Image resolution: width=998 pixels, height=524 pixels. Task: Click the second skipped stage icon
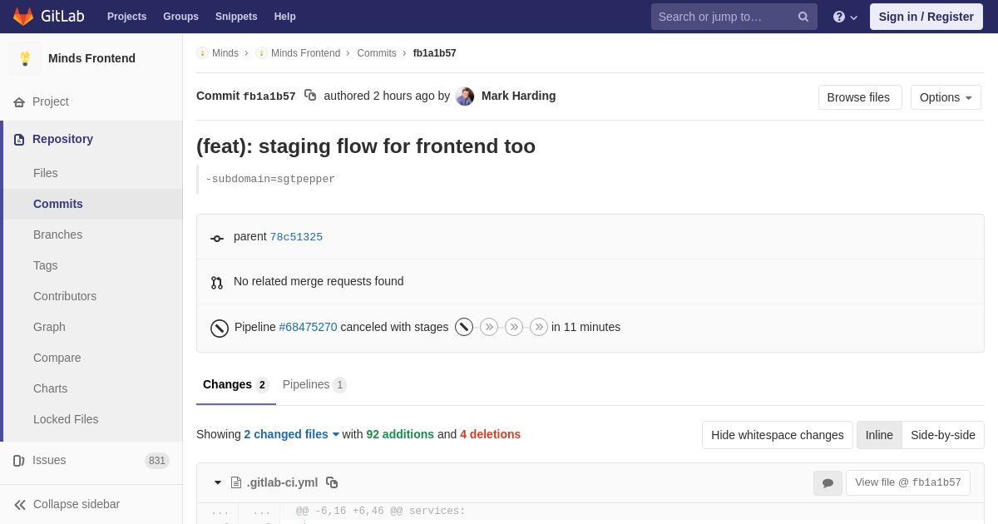514,327
